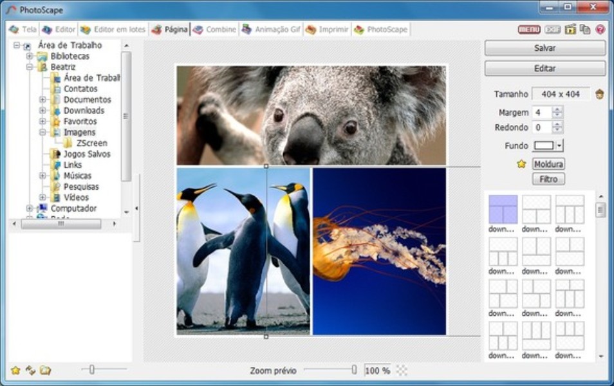Expand the Documentos folder in the tree
The height and width of the screenshot is (386, 614).
click(x=42, y=100)
